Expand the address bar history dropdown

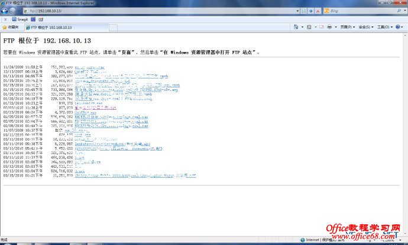tap(297, 11)
